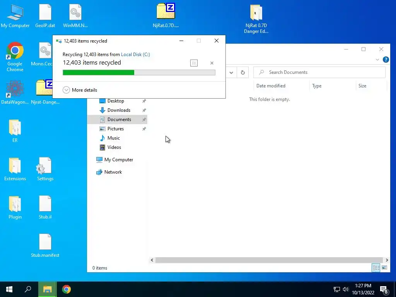This screenshot has height=297, width=396.
Task: Cancel the recycling operation
Action: (212, 63)
